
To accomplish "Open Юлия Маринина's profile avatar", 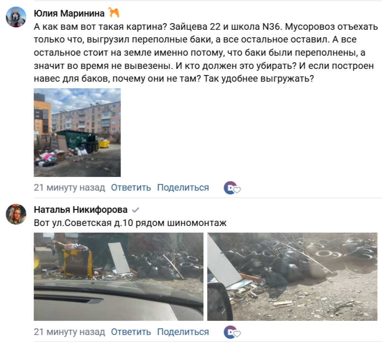I will point(16,17).
